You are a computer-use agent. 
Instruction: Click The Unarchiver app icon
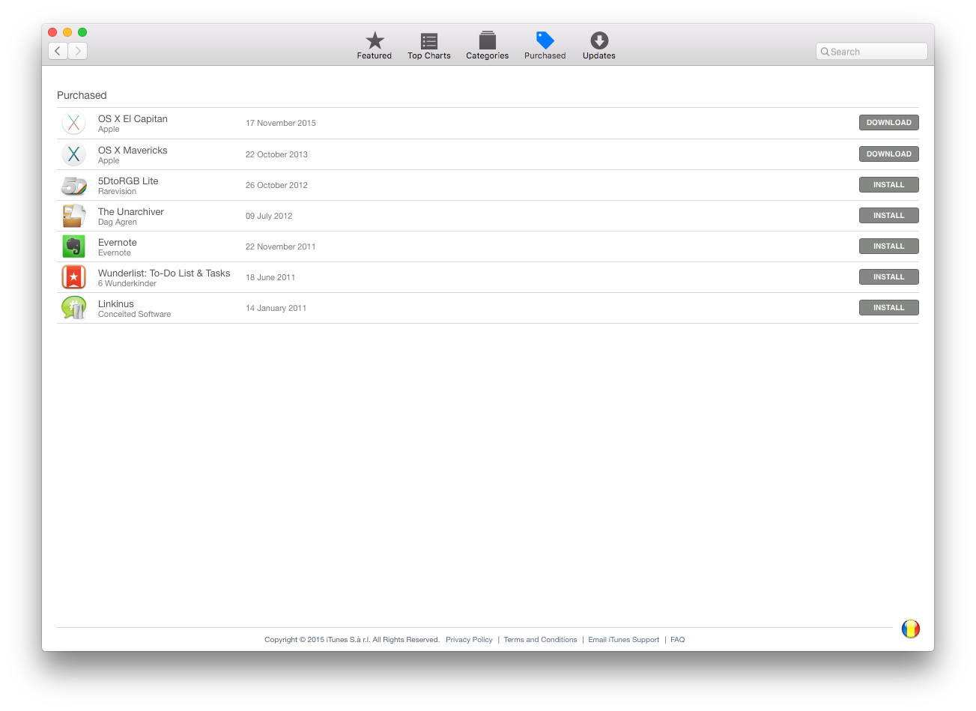click(73, 216)
